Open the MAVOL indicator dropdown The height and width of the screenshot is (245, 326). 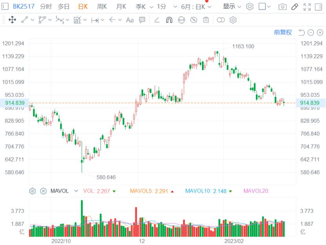[x=76, y=191]
